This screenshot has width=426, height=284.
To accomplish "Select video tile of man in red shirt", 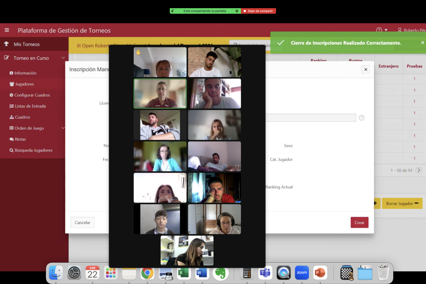I will tap(214, 188).
